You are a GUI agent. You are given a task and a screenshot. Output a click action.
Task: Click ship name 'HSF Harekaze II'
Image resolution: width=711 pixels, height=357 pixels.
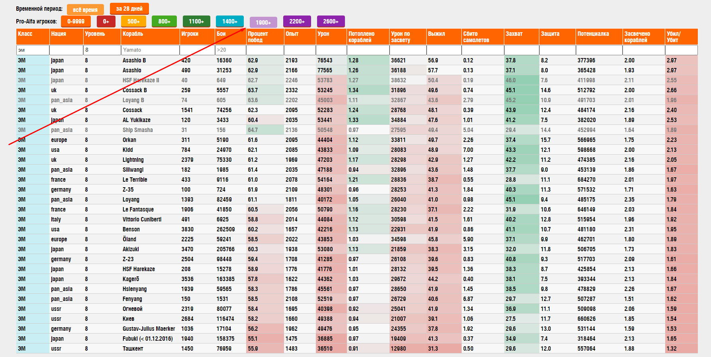point(141,80)
